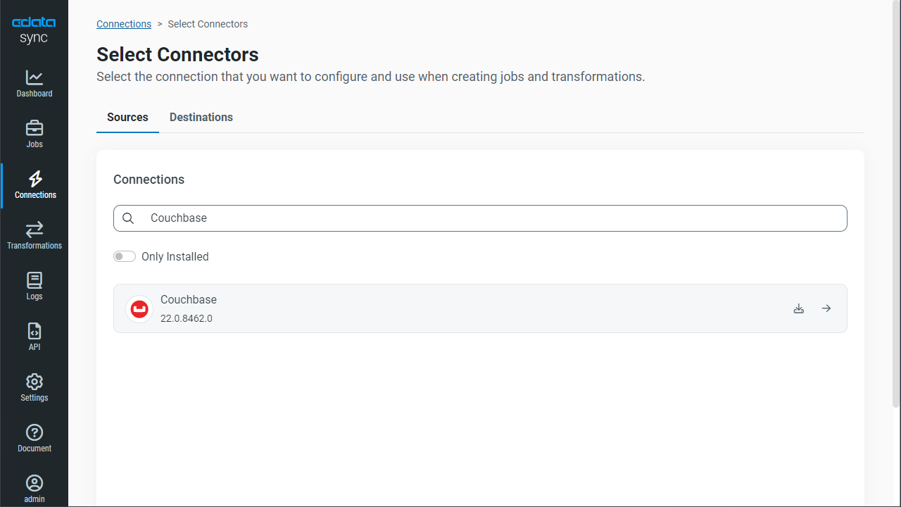Open the Dashboard sidebar icon

(34, 77)
